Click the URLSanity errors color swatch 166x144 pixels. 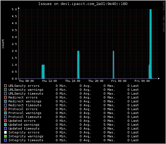(5, 86)
